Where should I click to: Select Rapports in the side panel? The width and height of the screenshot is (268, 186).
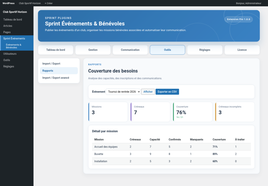click(x=59, y=71)
